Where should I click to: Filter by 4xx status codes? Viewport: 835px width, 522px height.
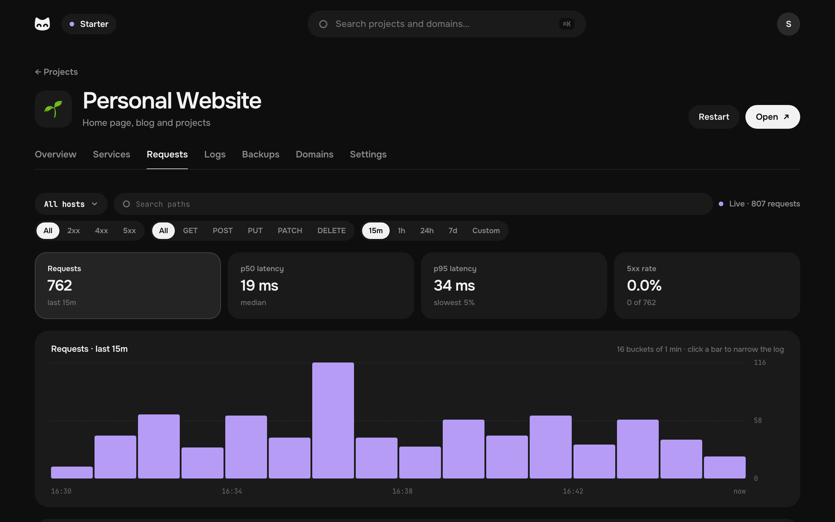click(101, 231)
